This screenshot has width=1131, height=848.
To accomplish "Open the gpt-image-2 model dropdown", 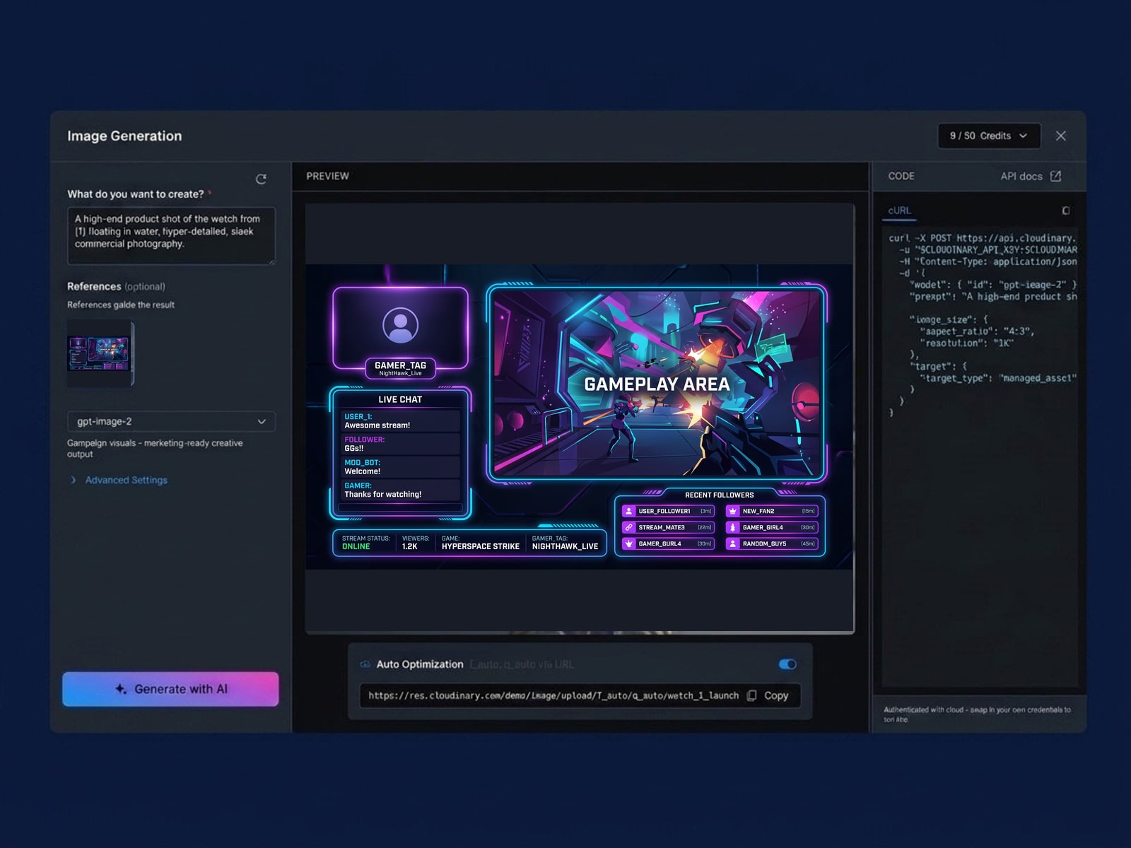I will [171, 421].
